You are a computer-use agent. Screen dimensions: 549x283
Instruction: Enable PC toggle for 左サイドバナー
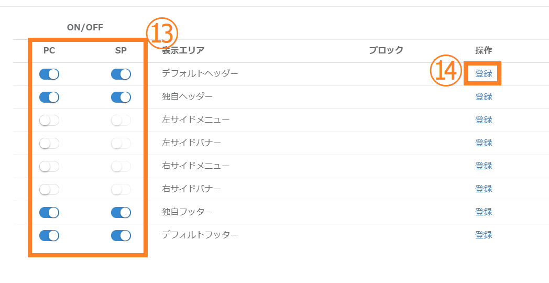point(49,144)
